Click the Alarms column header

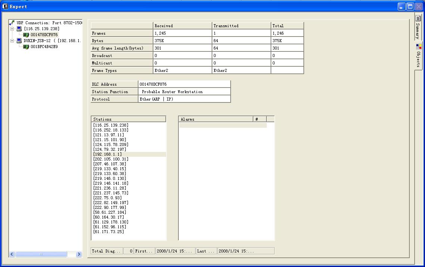coord(216,119)
